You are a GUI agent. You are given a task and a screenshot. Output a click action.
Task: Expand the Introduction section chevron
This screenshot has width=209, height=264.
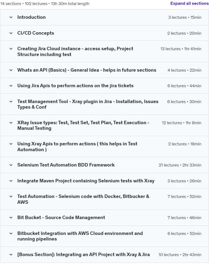point(11,17)
